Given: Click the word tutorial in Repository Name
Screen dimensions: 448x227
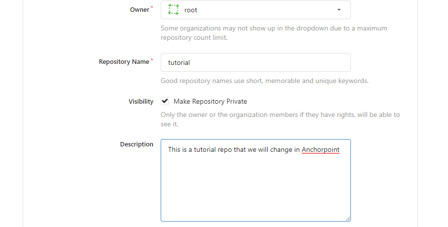Looking at the screenshot, I should click(179, 62).
